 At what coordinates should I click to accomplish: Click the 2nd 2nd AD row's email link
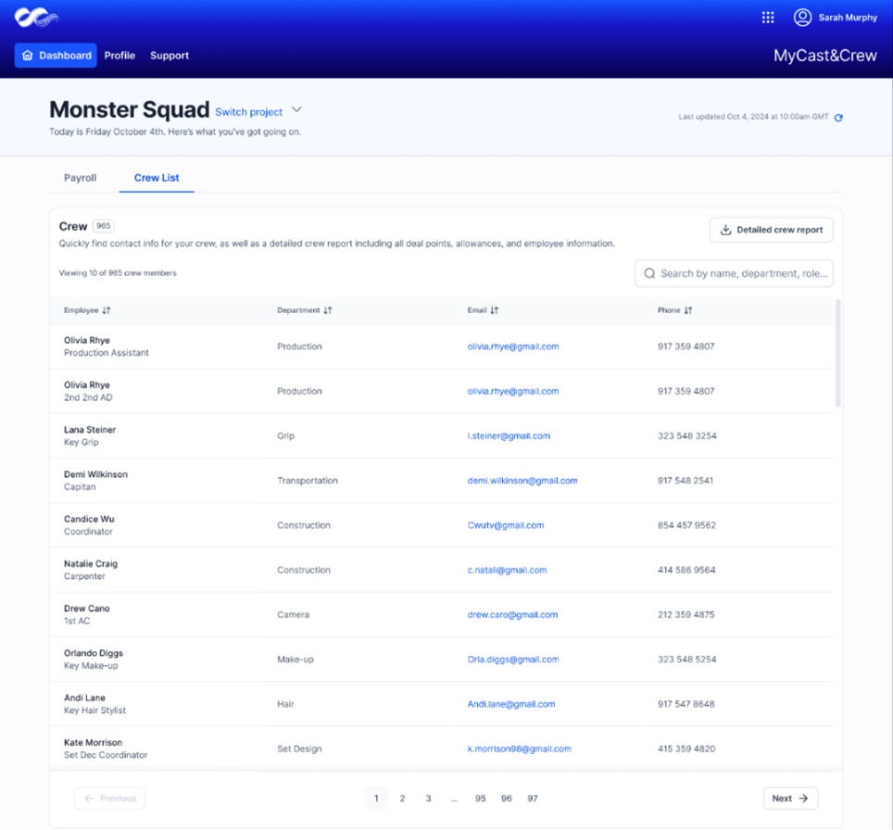pos(513,391)
